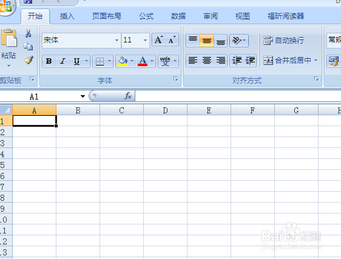Switch to the 数据 tab
Screen dimensions: 341x259
pos(178,16)
